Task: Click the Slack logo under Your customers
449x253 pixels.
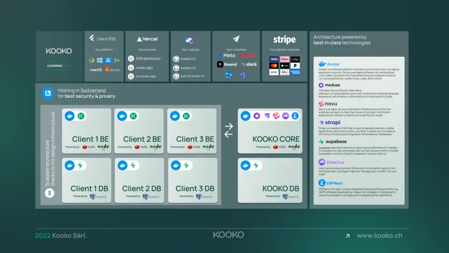Action: 249,64
